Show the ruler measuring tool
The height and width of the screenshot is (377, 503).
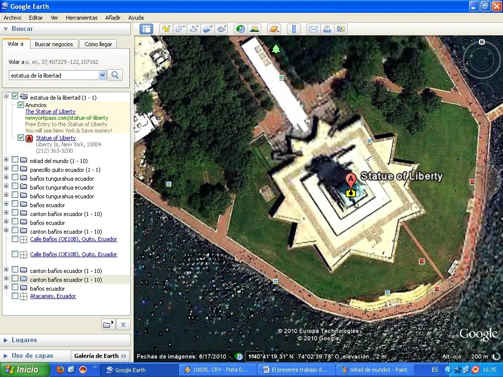294,29
